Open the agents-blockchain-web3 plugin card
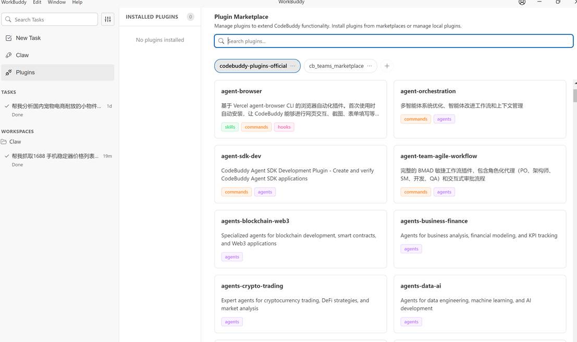This screenshot has height=342, width=577. [301, 239]
